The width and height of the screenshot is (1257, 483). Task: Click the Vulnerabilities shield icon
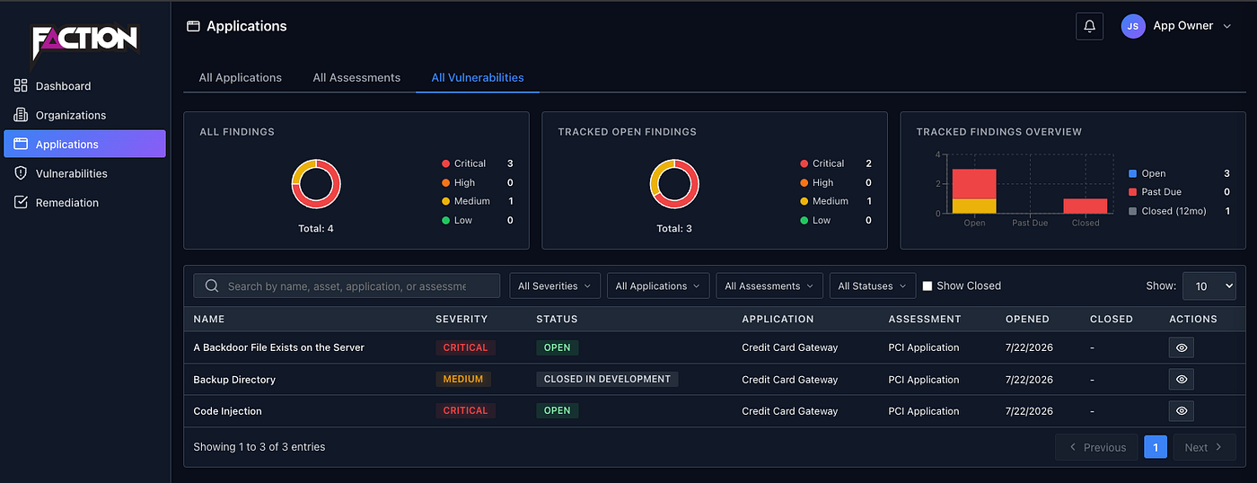tap(21, 173)
